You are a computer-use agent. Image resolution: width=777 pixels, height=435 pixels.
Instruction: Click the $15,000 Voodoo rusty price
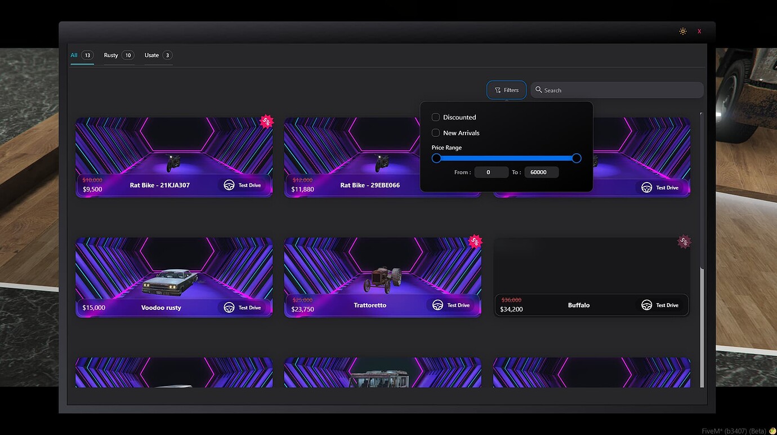tap(93, 308)
